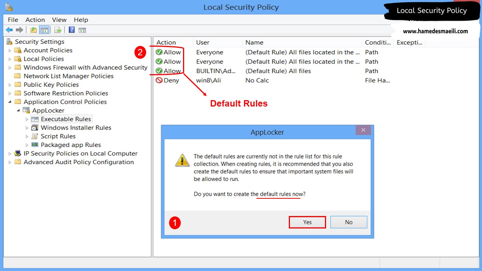482x271 pixels.
Task: Click the Export List toolbar icon
Action: (58, 30)
